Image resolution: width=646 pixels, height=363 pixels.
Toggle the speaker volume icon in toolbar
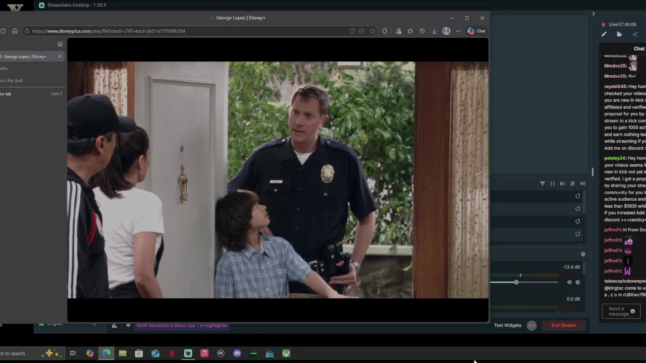point(582,184)
